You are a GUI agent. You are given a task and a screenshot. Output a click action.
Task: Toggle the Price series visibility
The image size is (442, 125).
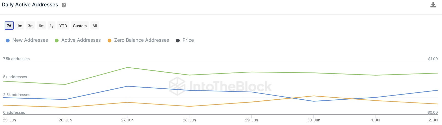tap(188, 40)
